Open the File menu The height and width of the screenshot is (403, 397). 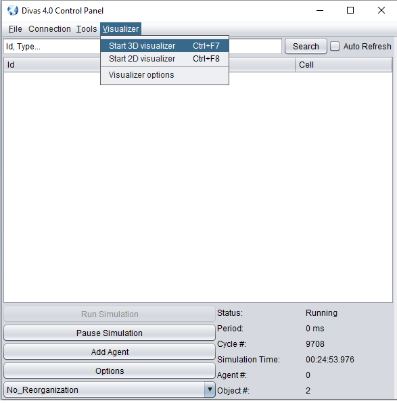pyautogui.click(x=15, y=29)
